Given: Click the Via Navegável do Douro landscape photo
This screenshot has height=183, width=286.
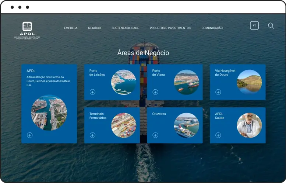Looking at the screenshot, I should (249, 82).
